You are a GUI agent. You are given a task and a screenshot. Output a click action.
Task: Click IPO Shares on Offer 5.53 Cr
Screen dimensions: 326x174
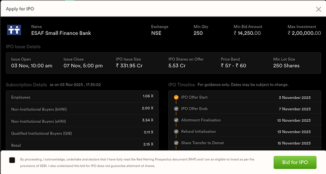177,65
